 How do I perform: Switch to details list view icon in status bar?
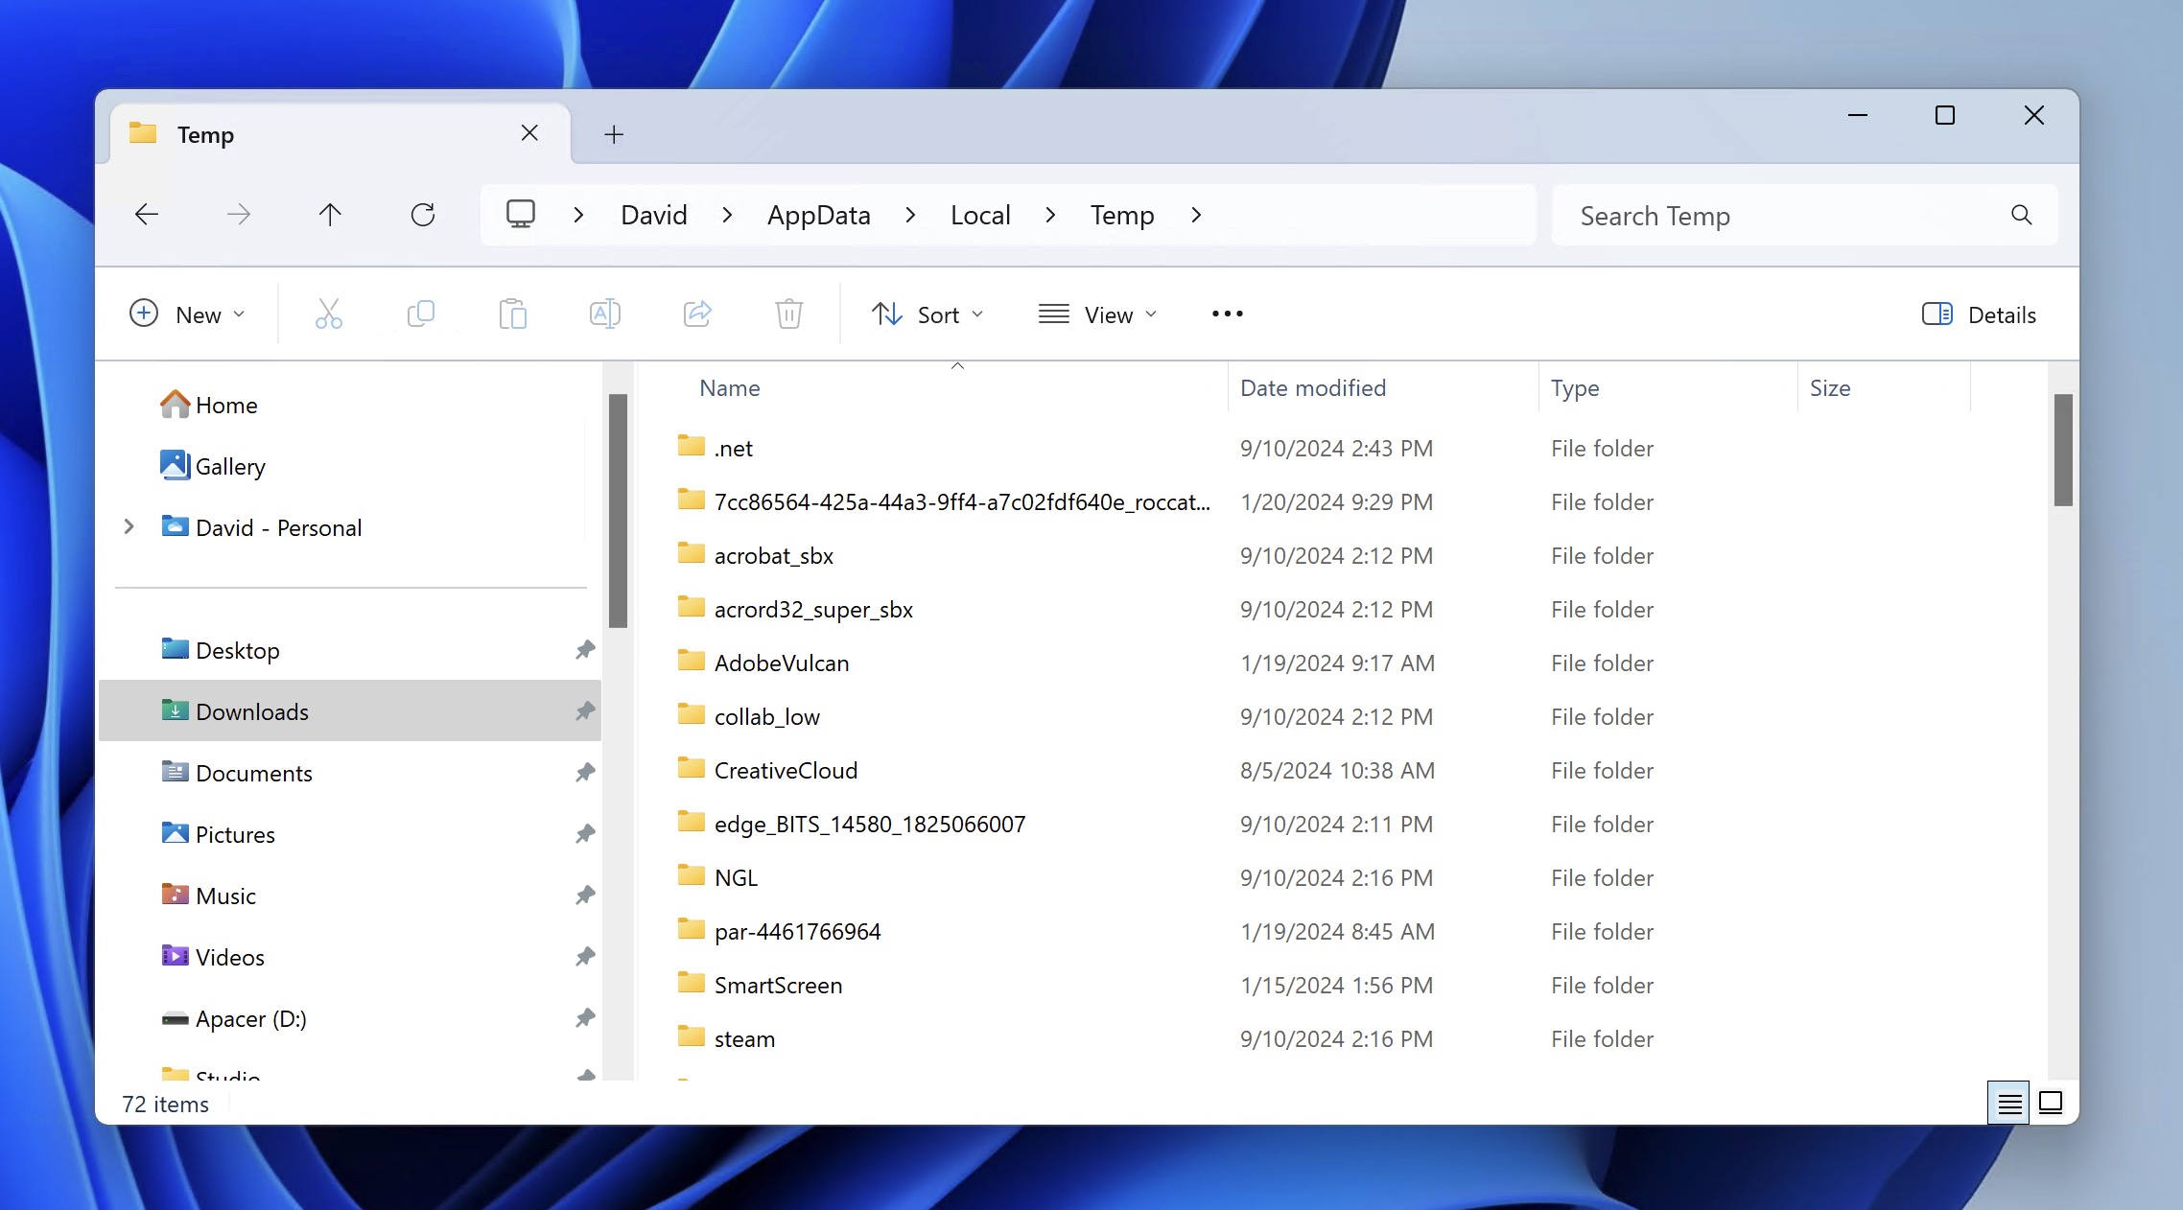[x=2009, y=1104]
